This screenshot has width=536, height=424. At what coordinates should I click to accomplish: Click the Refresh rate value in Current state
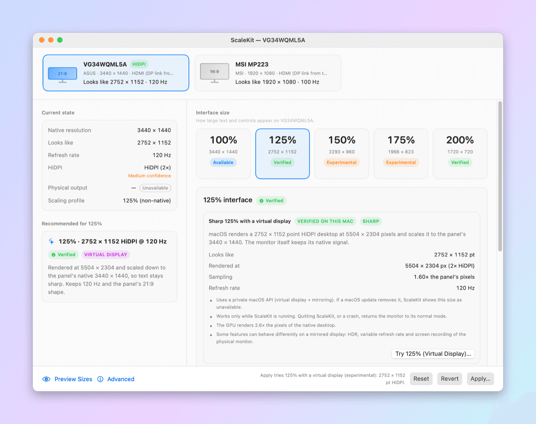(x=162, y=155)
